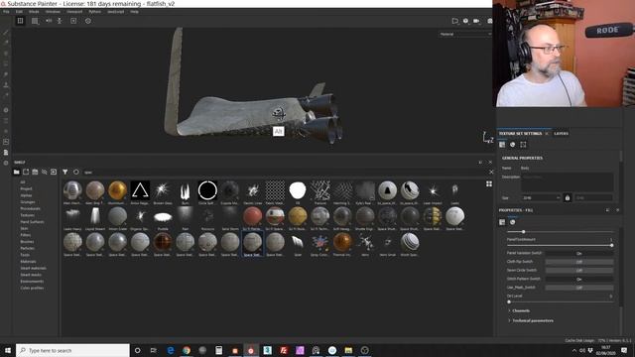Select the gold sphere material thumbnail
635x357 pixels.
[117, 190]
